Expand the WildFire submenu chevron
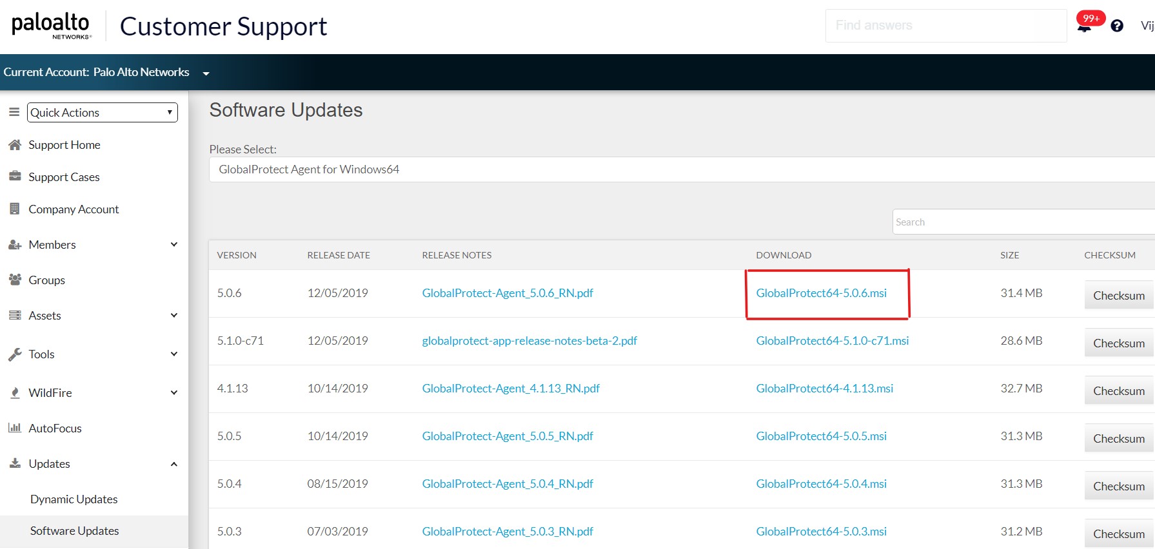Screen dimensions: 1155x549 173,392
